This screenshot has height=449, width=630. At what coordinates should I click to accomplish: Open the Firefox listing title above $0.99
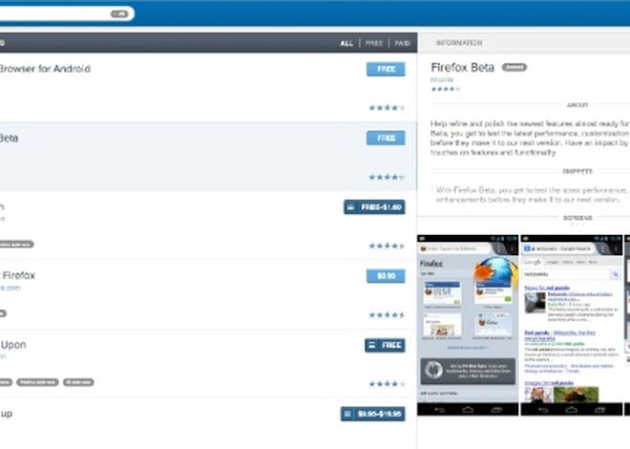coord(18,275)
